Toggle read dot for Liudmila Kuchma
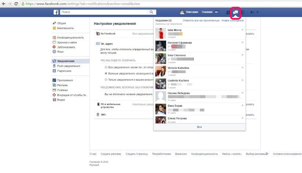The image size is (302, 173). pyautogui.click(x=242, y=80)
